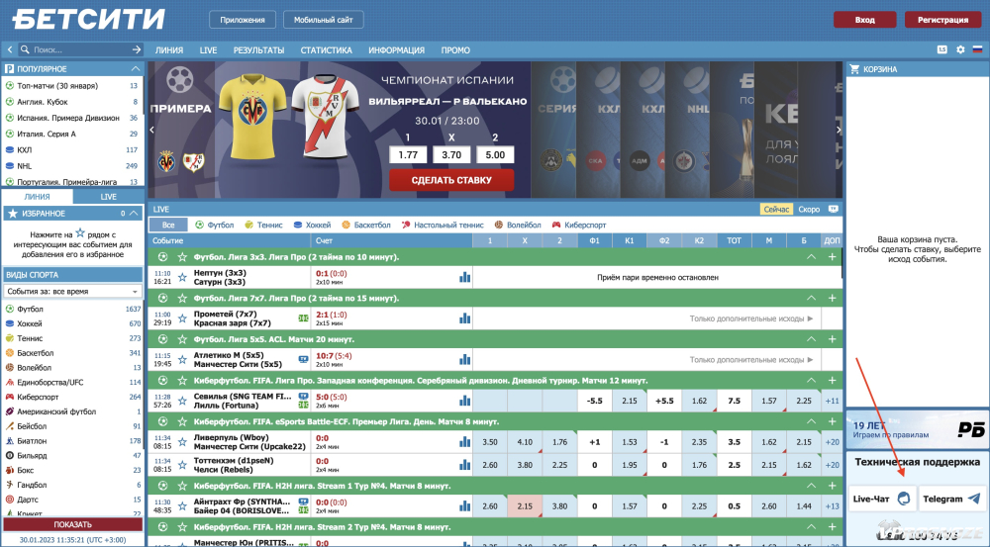Toggle the Скоро upcoming filter

(x=809, y=209)
